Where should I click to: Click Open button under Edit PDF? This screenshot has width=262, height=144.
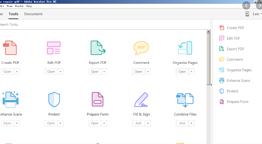pyautogui.click(x=51, y=72)
